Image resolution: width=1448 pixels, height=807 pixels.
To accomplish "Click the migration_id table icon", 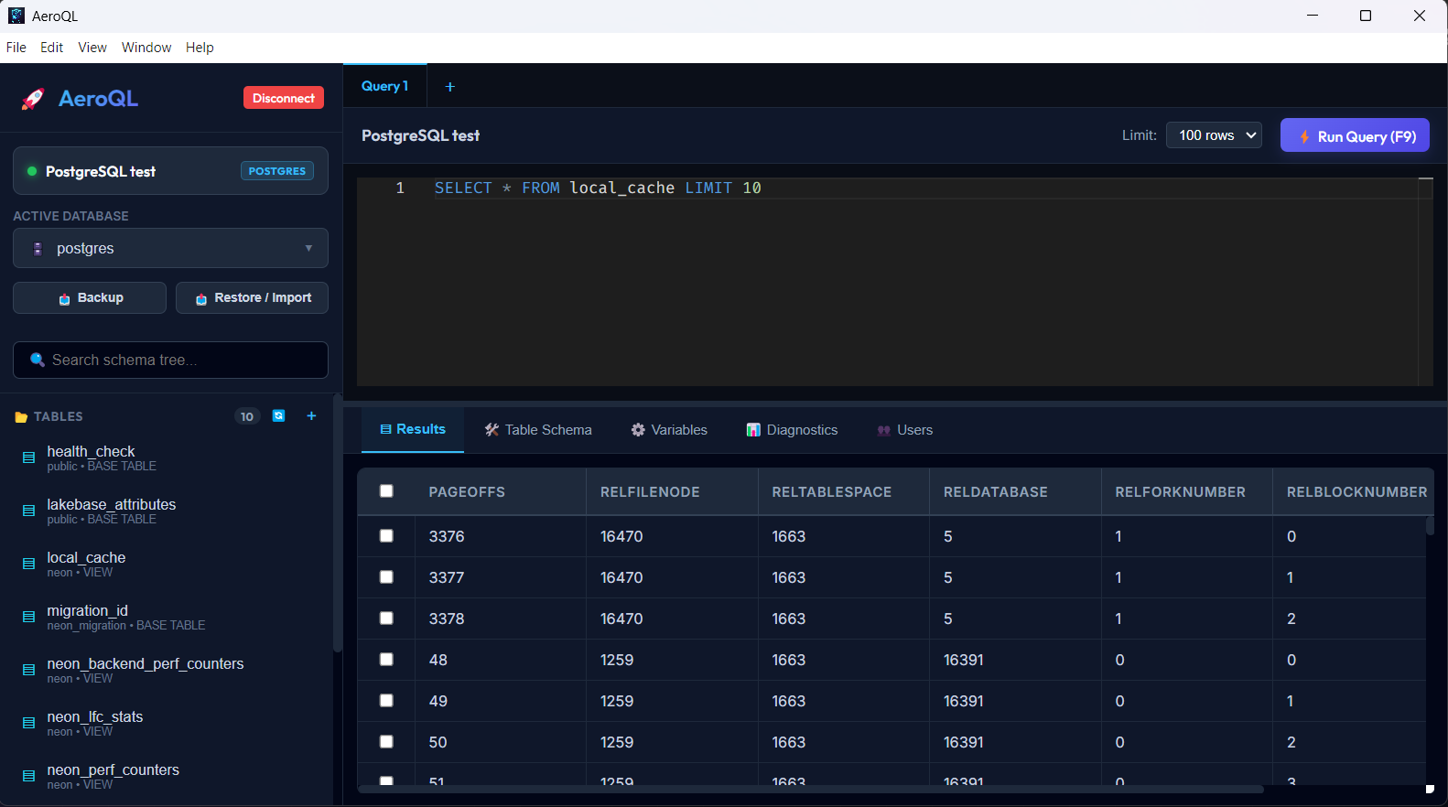I will [28, 617].
